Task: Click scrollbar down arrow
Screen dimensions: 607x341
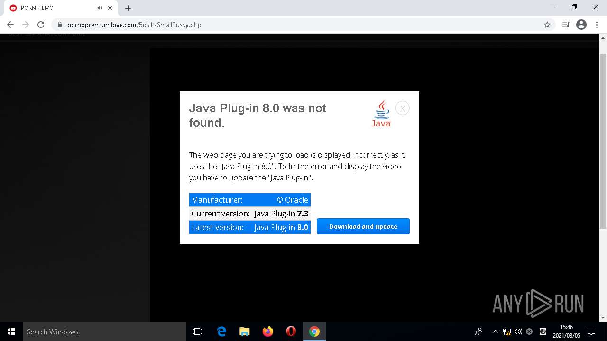Action: coord(603,318)
